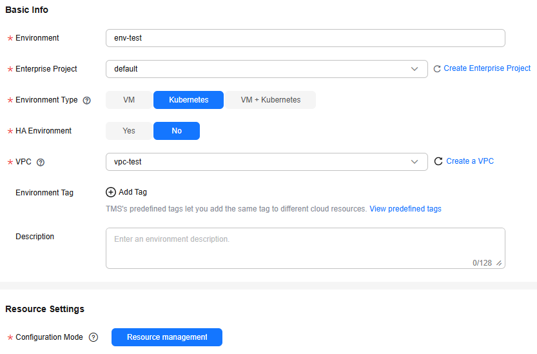Select VM environment type
The image size is (537, 354).
[129, 100]
